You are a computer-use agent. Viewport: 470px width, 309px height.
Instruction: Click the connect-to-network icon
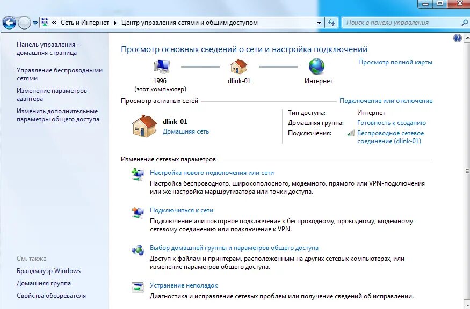(138, 212)
